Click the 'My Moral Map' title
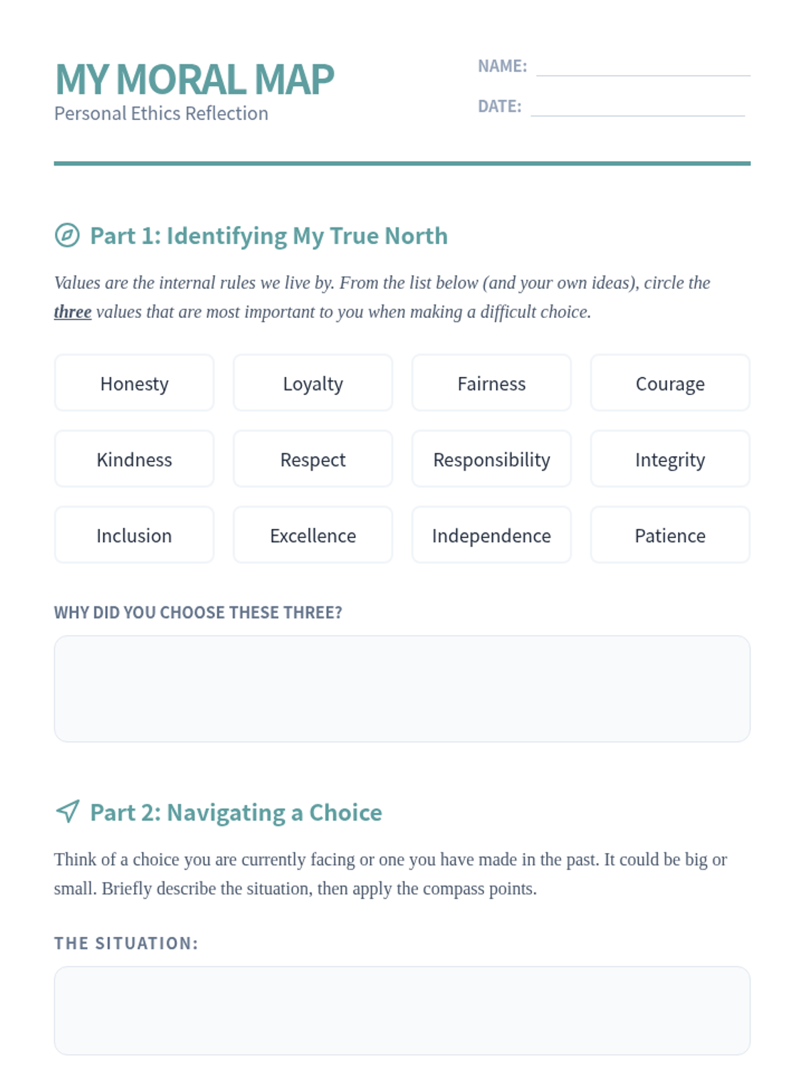Viewport: 804px width, 1073px height. (194, 79)
